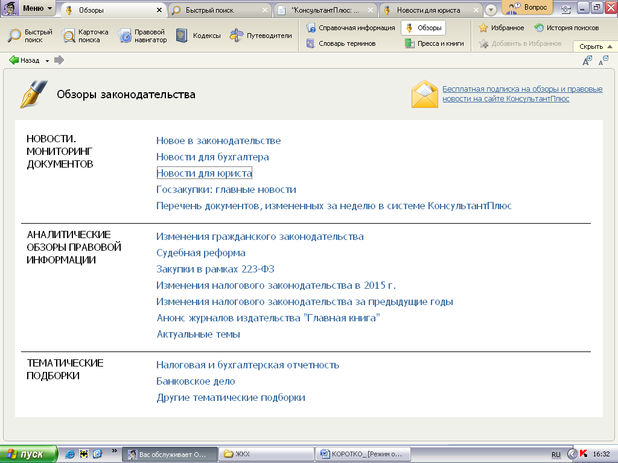Open free subscription link on КонсультантПлюс site
This screenshot has width=618, height=463.
522,93
